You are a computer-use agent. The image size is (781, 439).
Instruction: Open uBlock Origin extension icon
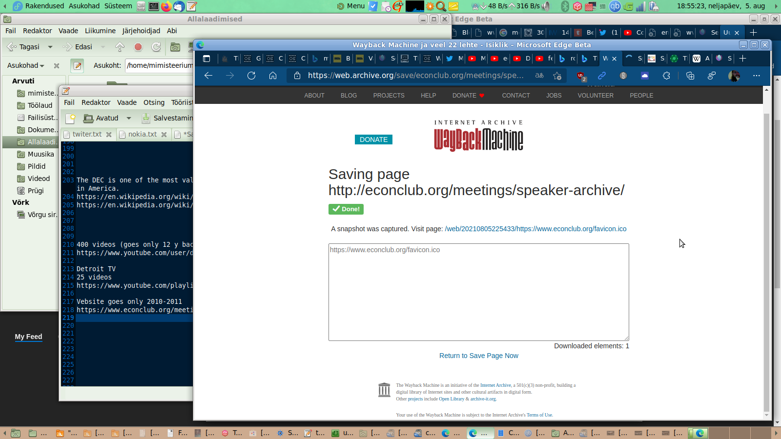click(581, 76)
